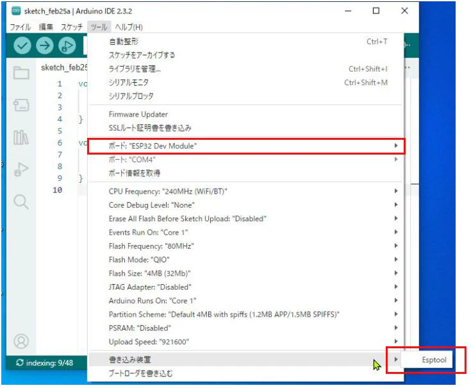
Task: Open the ファイル menu
Action: coord(21,27)
